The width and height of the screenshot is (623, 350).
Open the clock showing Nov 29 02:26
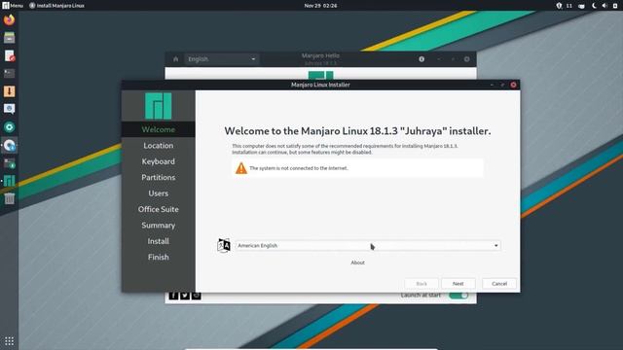tap(320, 6)
